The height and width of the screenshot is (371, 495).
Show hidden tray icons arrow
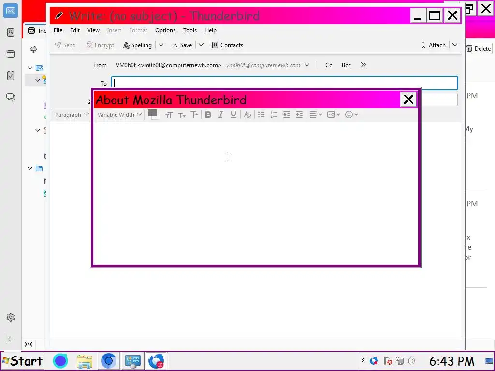pos(363,360)
